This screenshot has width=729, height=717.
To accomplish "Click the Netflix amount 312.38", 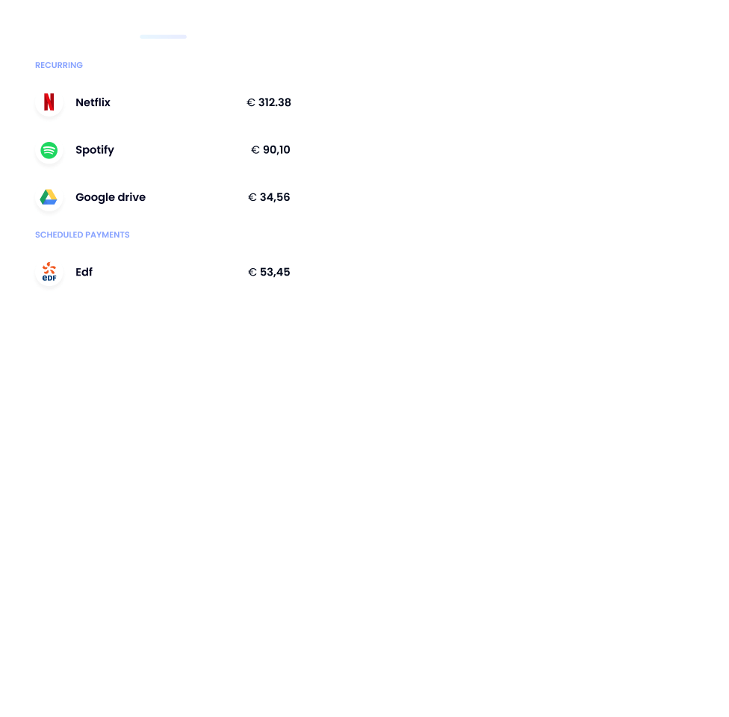I will (275, 102).
